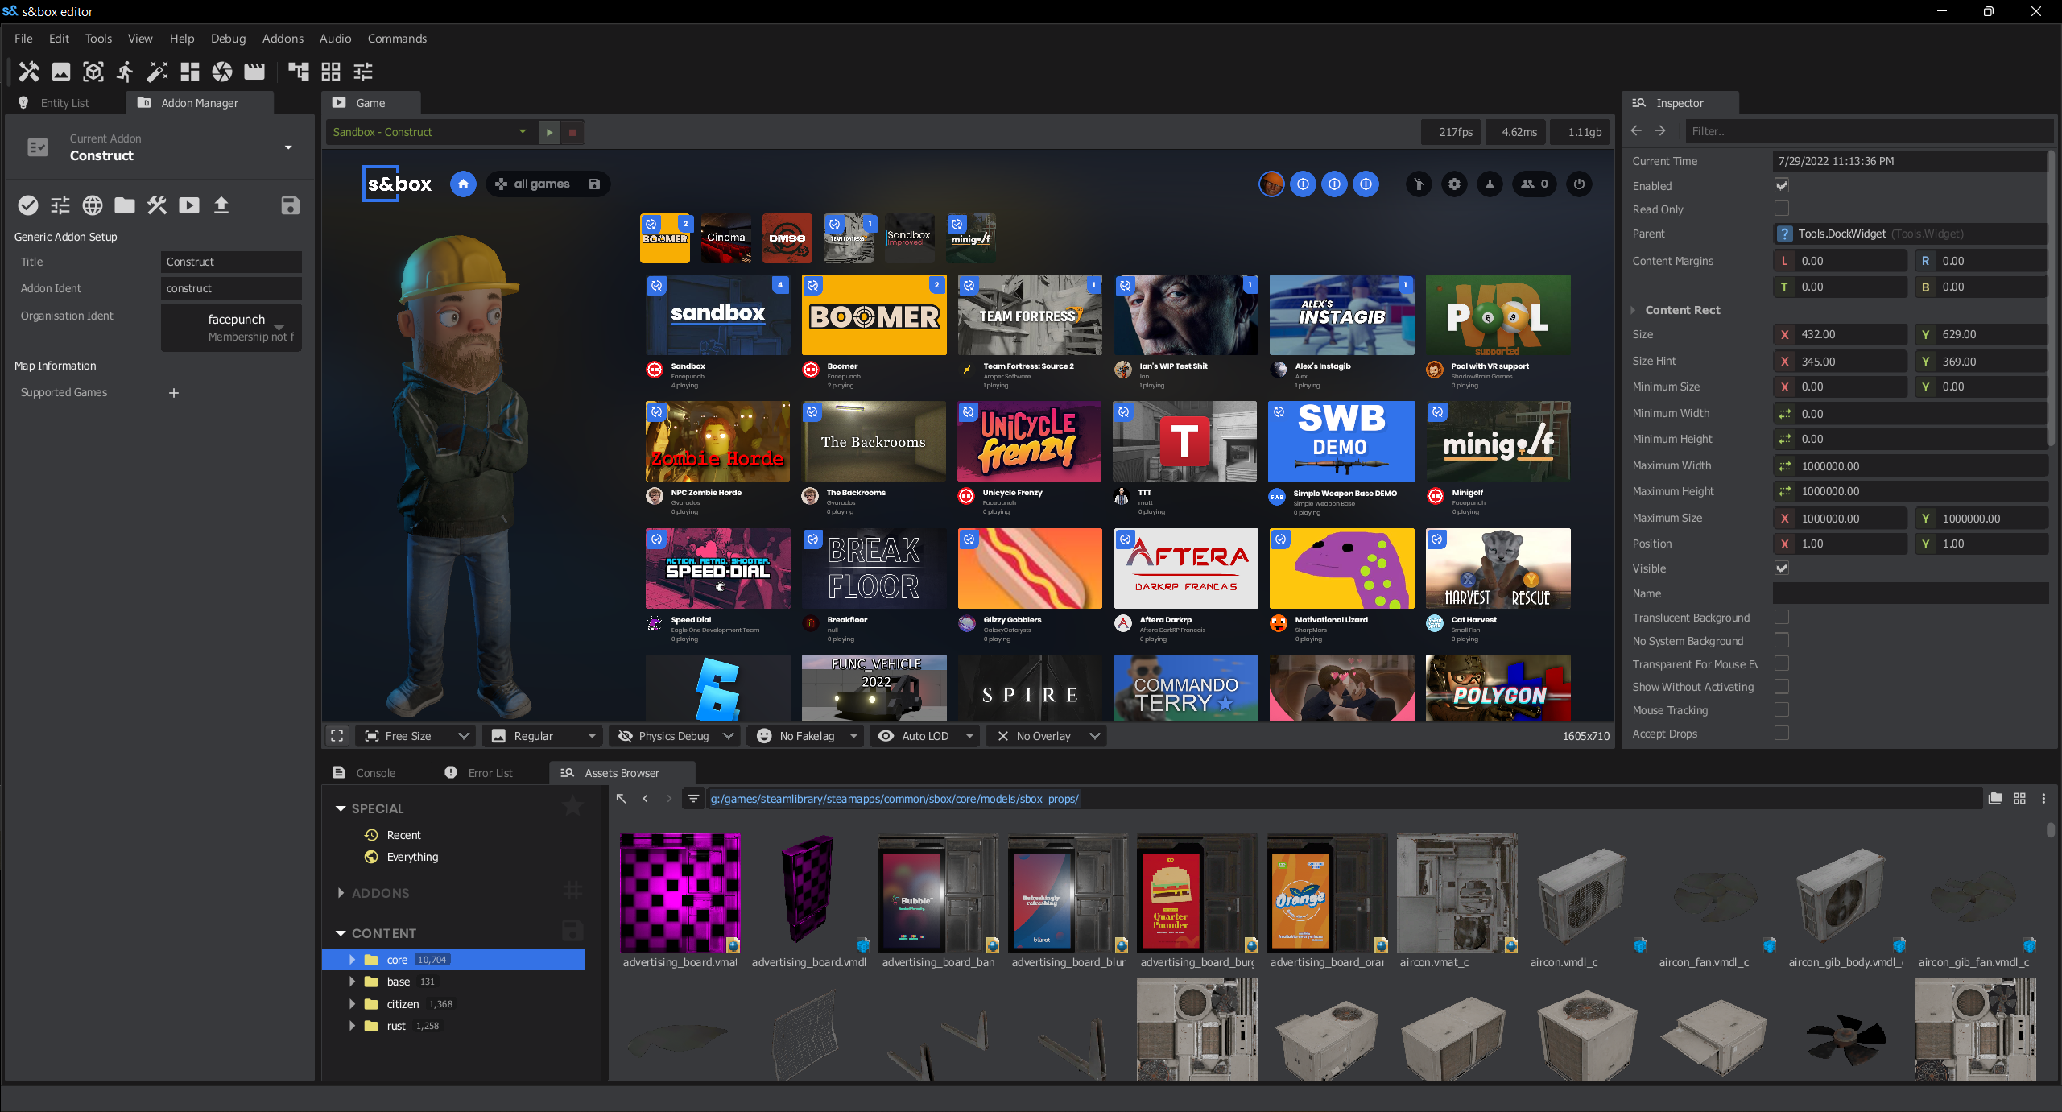2062x1112 pixels.
Task: Enable the Mouse Tracking checkbox
Action: (1782, 709)
